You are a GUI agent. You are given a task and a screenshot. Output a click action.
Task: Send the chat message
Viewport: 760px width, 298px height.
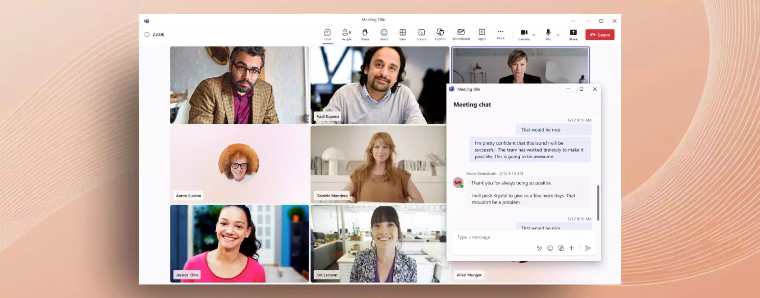pos(588,248)
